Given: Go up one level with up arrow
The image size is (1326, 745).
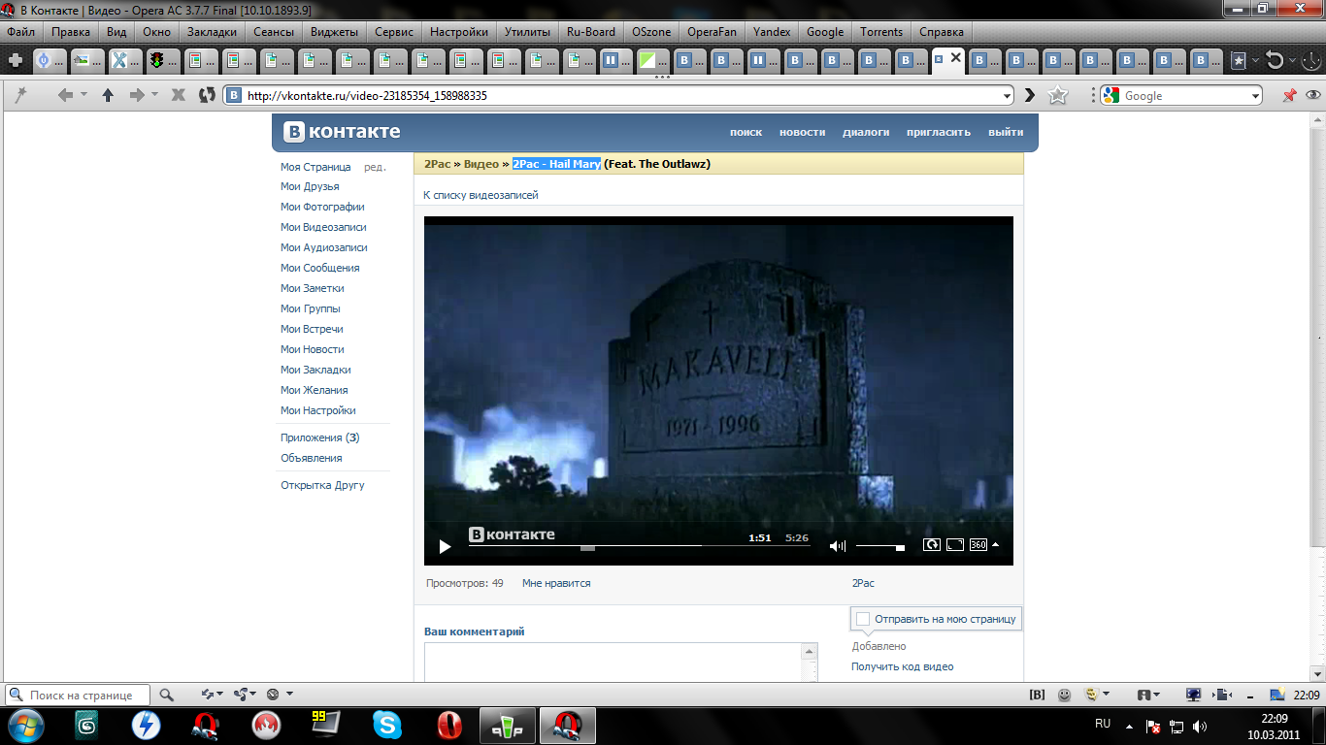Looking at the screenshot, I should [108, 95].
